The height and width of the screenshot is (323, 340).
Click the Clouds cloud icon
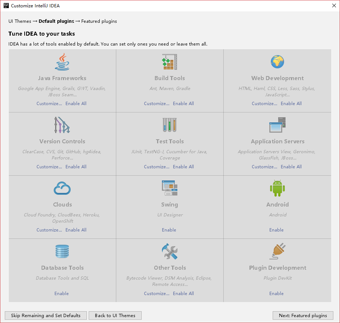(62, 188)
